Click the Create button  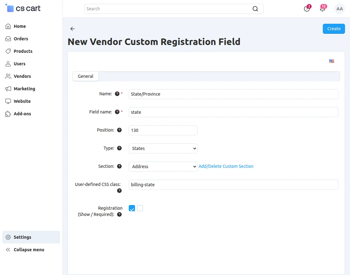tap(334, 28)
